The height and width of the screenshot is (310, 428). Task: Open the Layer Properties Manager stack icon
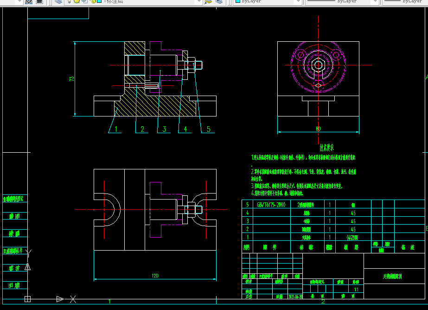[58, 1]
